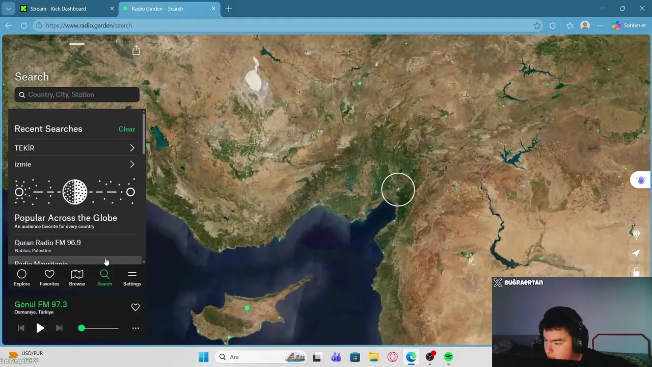Select the Search tab
The height and width of the screenshot is (367, 652).
[104, 278]
